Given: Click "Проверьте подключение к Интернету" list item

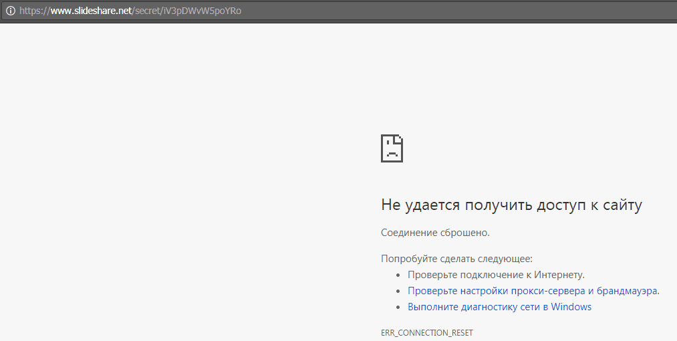Looking at the screenshot, I should (x=496, y=275).
